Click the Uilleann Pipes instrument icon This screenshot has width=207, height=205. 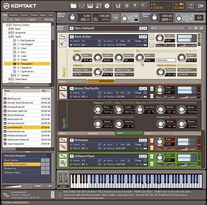[63, 163]
